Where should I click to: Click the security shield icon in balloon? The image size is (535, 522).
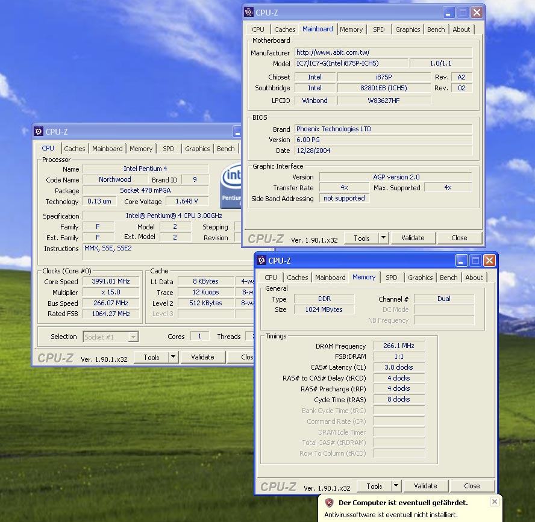(329, 502)
